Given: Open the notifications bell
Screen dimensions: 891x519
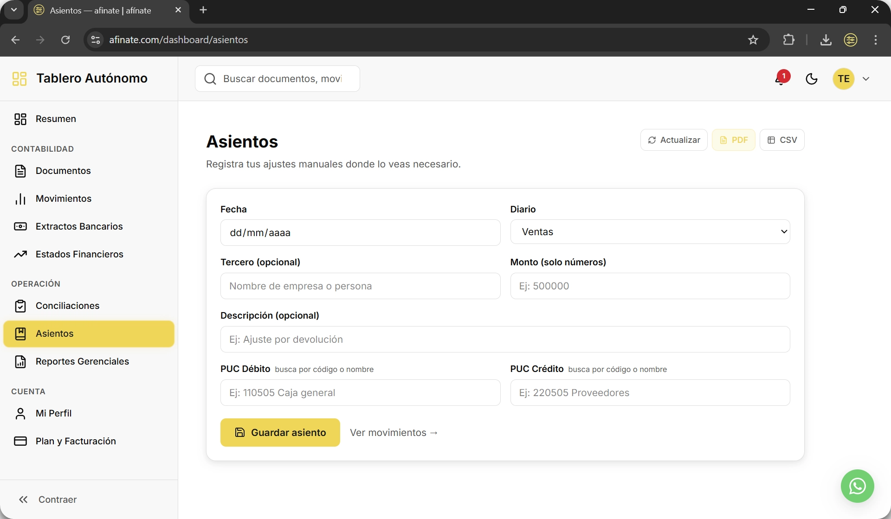Looking at the screenshot, I should point(781,79).
